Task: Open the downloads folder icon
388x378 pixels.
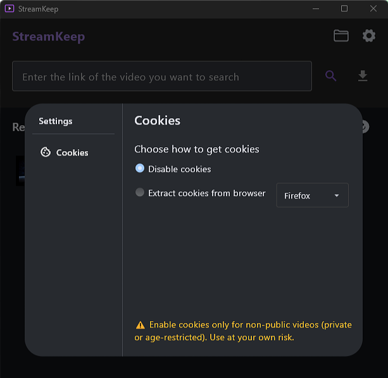Action: point(341,36)
